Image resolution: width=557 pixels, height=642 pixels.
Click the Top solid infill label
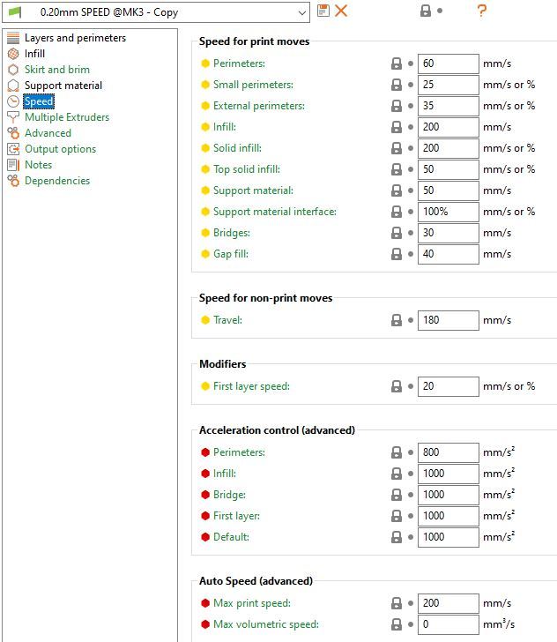click(x=247, y=169)
